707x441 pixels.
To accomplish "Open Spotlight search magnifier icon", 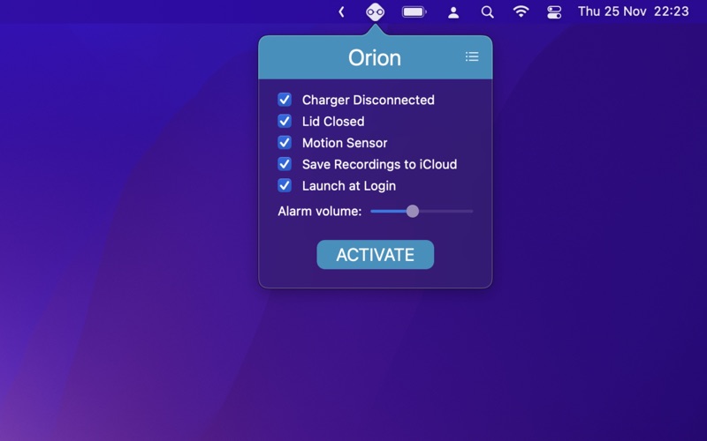I will point(487,12).
